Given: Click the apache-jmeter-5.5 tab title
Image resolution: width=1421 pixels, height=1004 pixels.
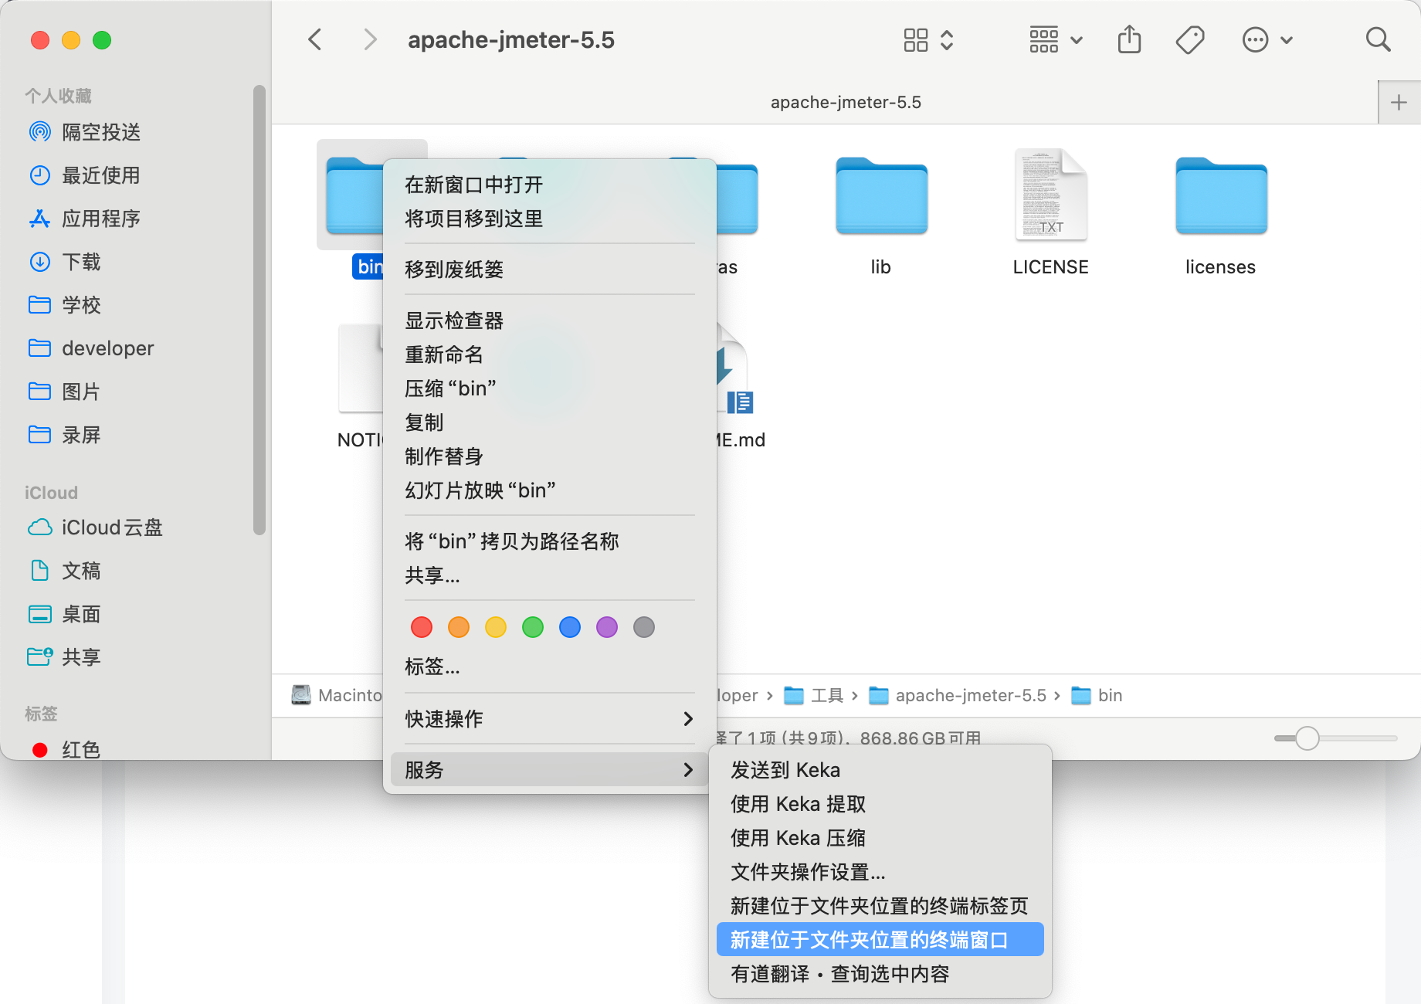Looking at the screenshot, I should coord(846,102).
